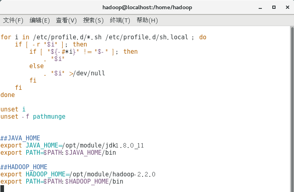Viewport: 294px width, 192px height.
Task: Minimize the terminal window
Action: pyautogui.click(x=260, y=8)
